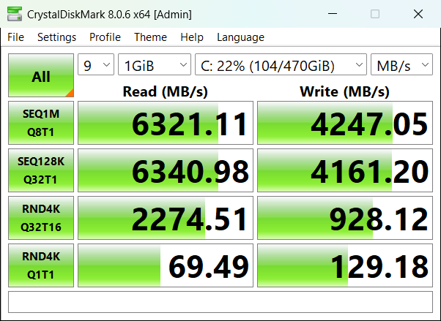Expand the test count dropdown showing 9

click(96, 64)
